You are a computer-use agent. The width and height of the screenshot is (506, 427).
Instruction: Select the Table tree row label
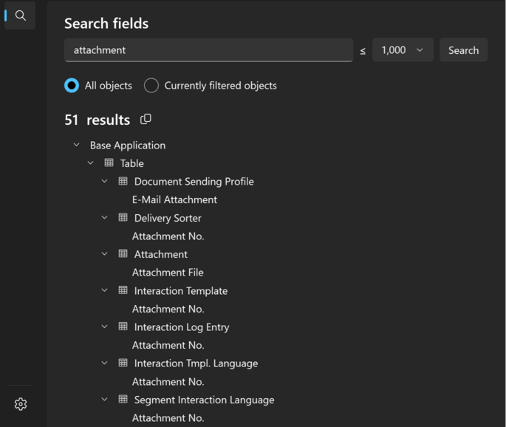pyautogui.click(x=132, y=163)
